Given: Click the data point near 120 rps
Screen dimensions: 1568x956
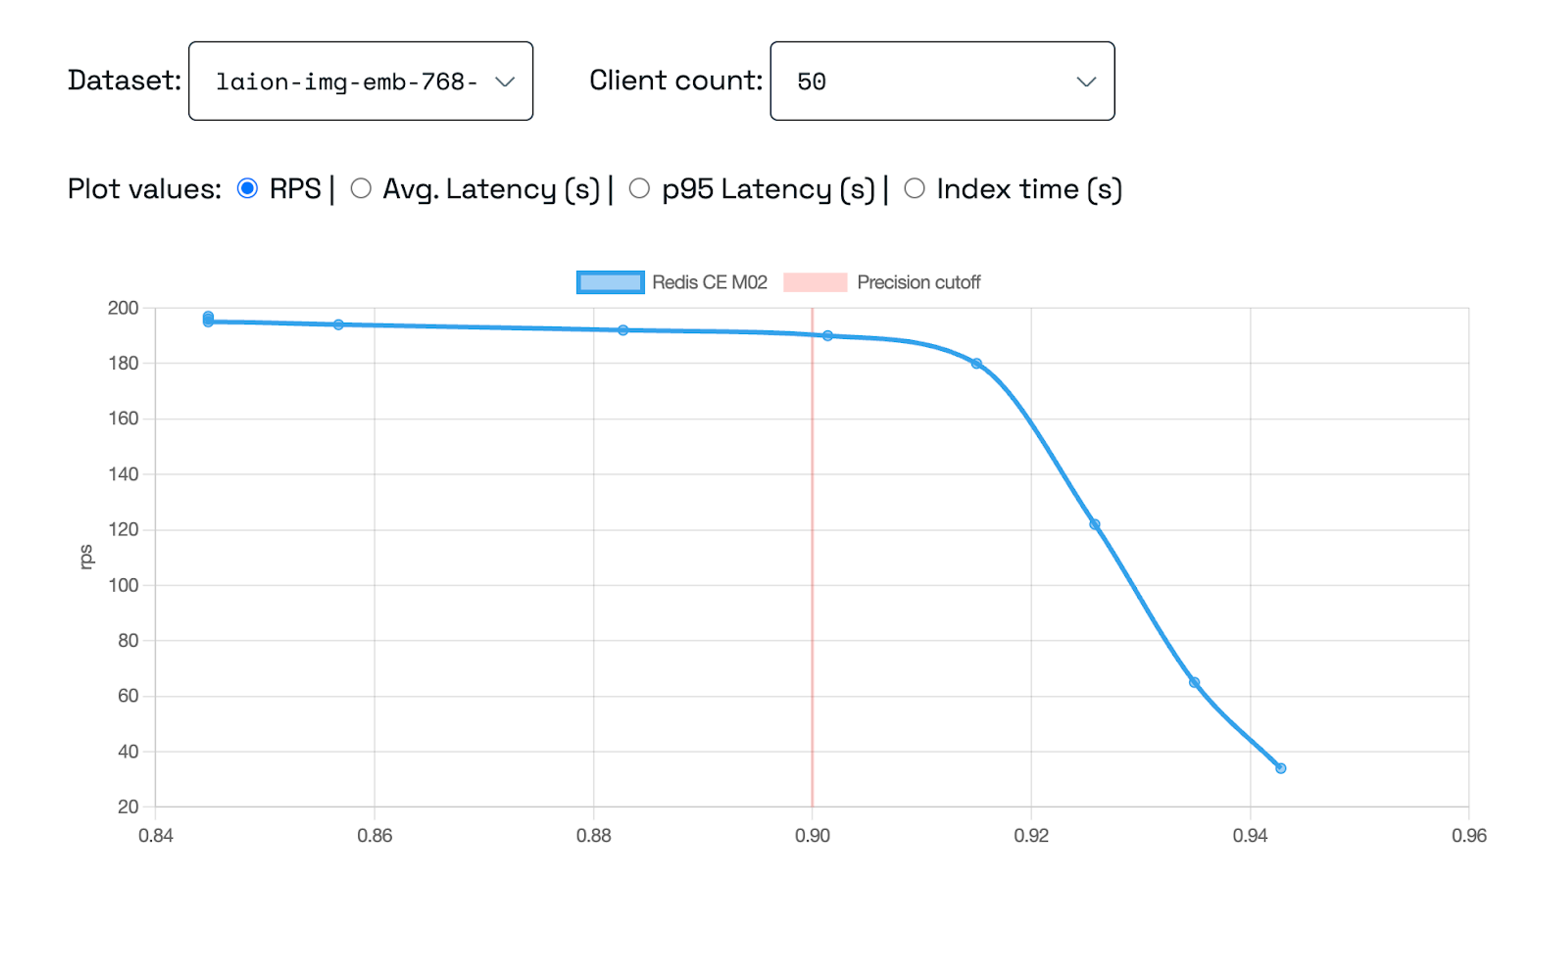Looking at the screenshot, I should [x=1095, y=525].
